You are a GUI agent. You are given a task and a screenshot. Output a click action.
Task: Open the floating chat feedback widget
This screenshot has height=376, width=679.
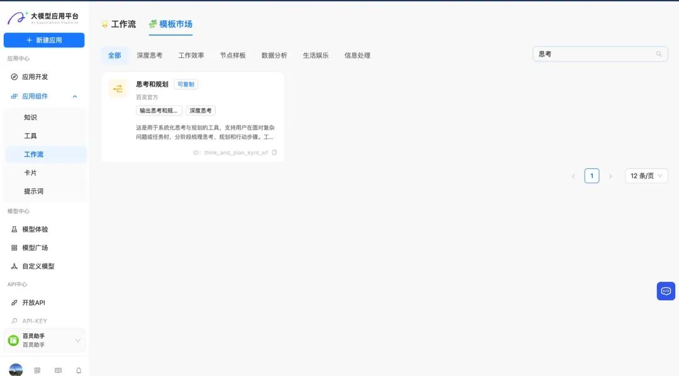(x=666, y=291)
